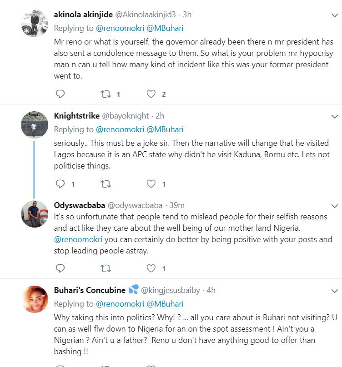The width and height of the screenshot is (342, 367).
Task: Expand Buhari's Concubine tweet options
Action: click(x=334, y=290)
